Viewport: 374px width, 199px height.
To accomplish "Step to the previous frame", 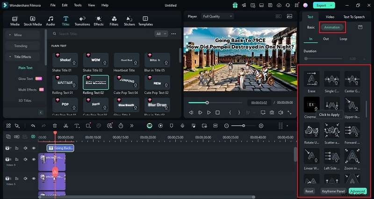I will tap(191, 112).
